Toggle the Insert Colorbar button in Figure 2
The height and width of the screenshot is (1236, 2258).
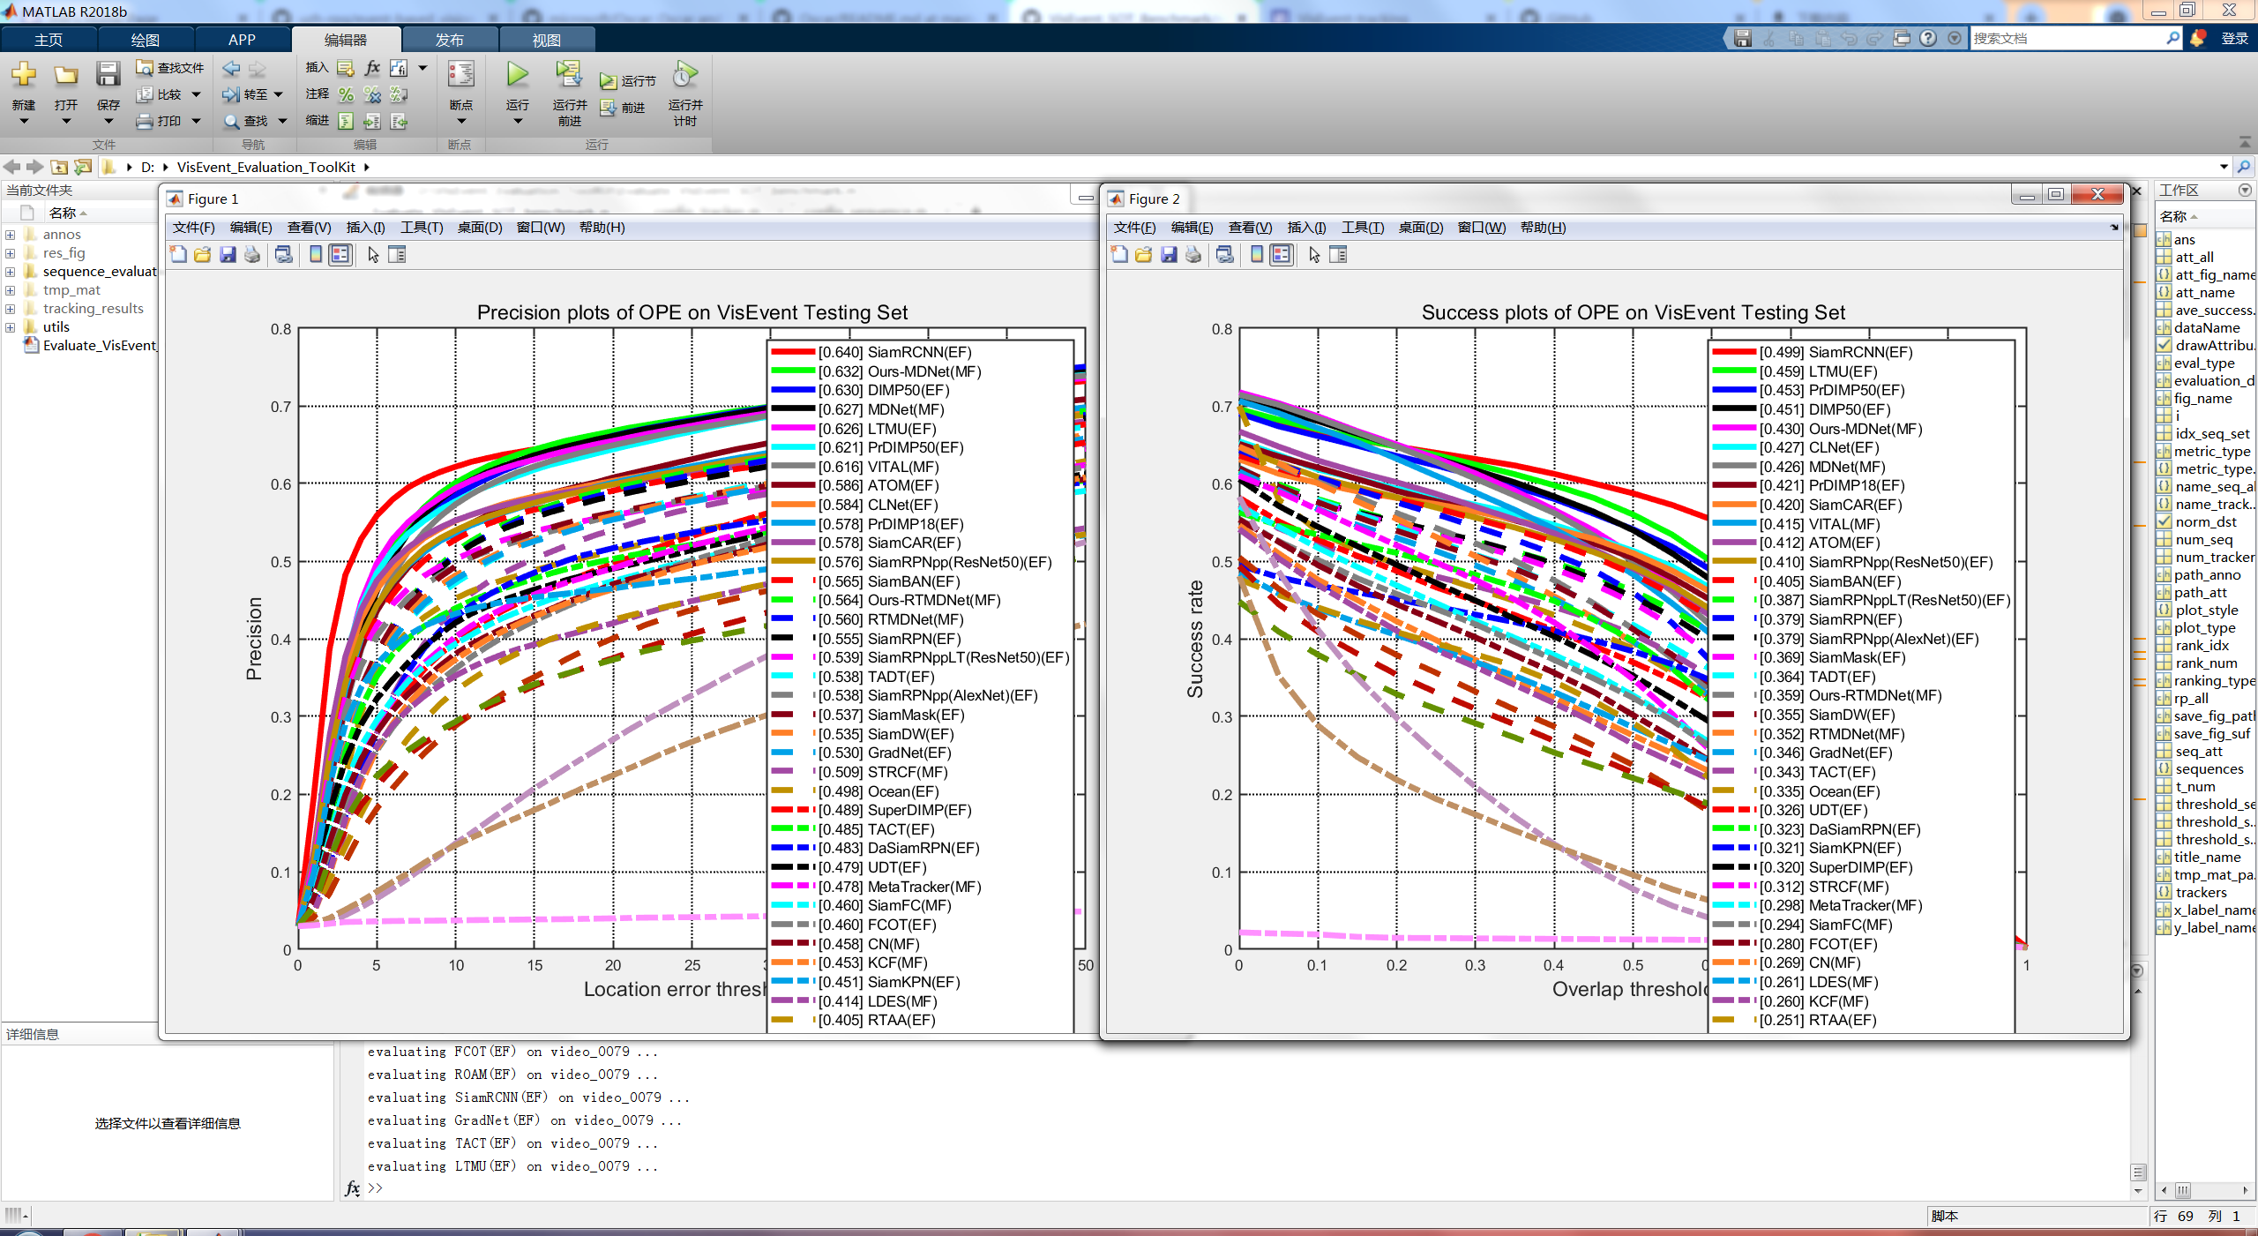1256,255
